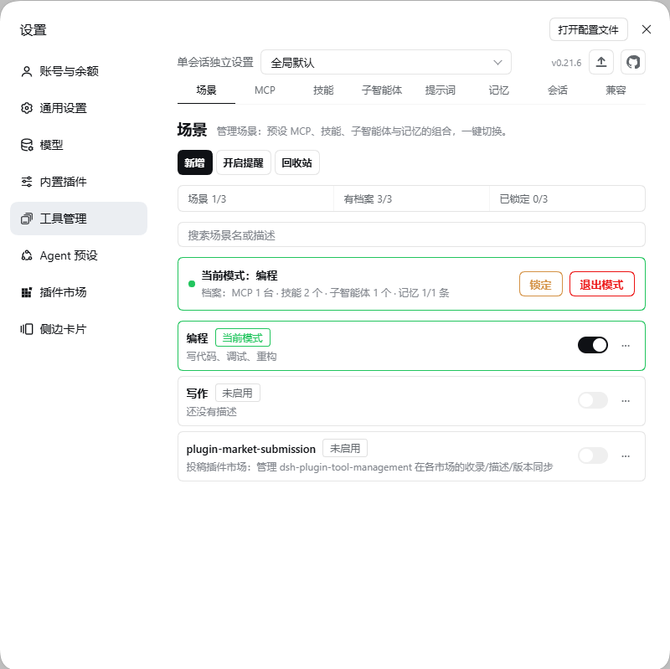The height and width of the screenshot is (669, 670).
Task: Open Agent 预设 in the sidebar
Action: tap(79, 255)
